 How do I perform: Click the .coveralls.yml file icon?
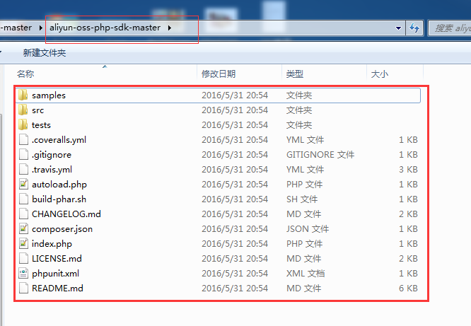(x=23, y=140)
